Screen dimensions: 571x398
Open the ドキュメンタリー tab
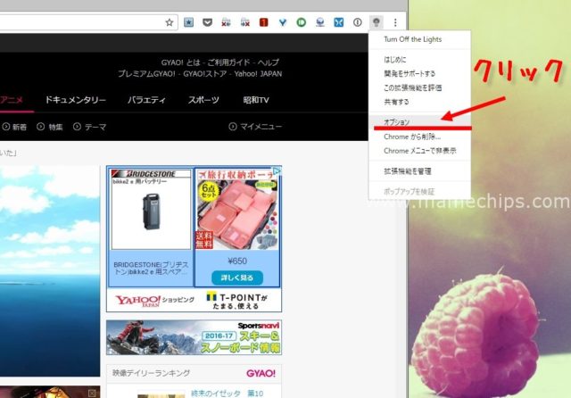pyautogui.click(x=75, y=100)
